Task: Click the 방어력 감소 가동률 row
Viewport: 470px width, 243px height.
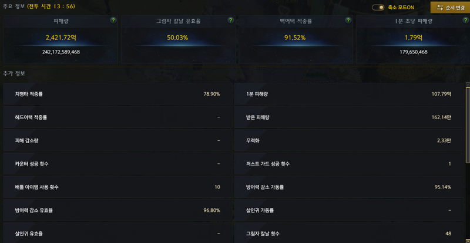Action: 349,187
